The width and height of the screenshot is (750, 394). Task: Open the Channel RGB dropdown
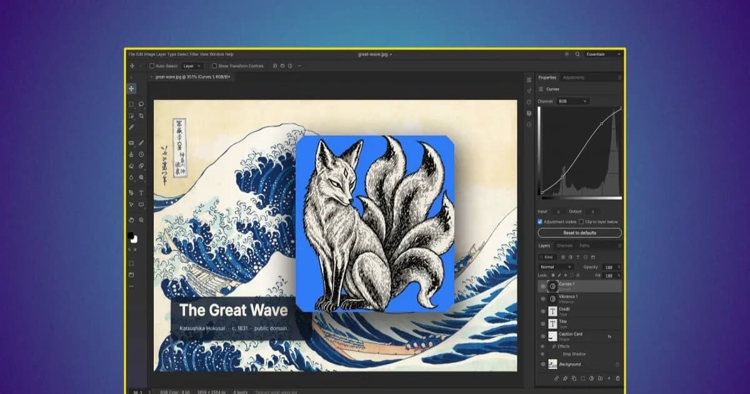tap(572, 101)
